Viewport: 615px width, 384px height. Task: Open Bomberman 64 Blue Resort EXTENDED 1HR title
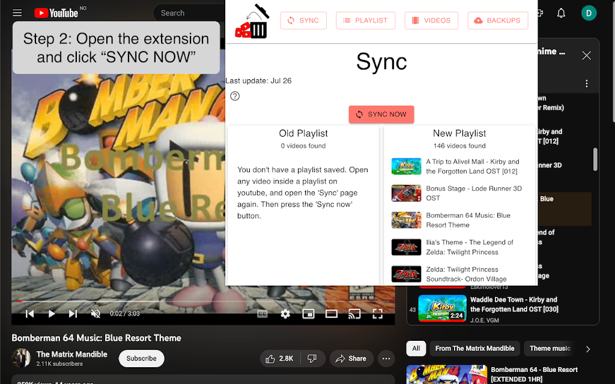pos(534,374)
